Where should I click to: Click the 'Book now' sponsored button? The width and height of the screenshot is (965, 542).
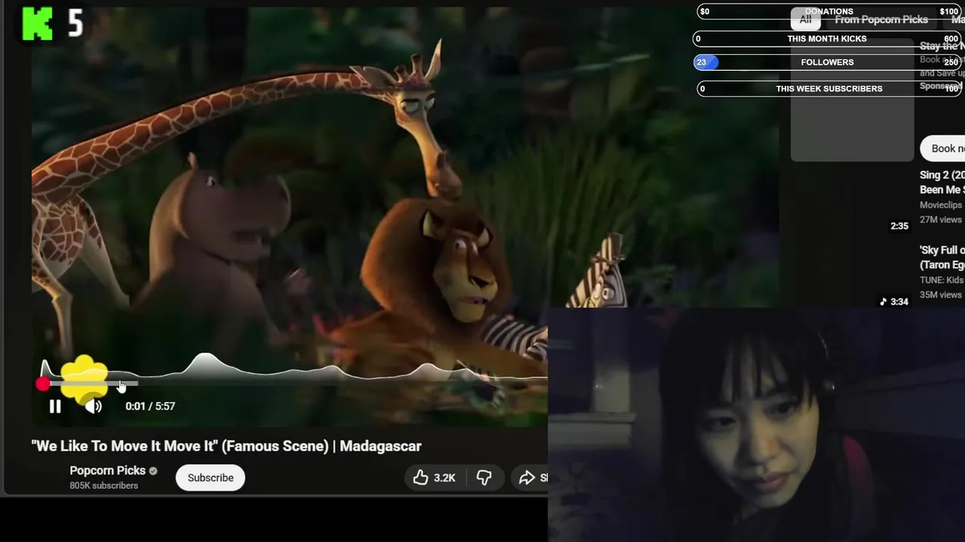click(x=944, y=148)
